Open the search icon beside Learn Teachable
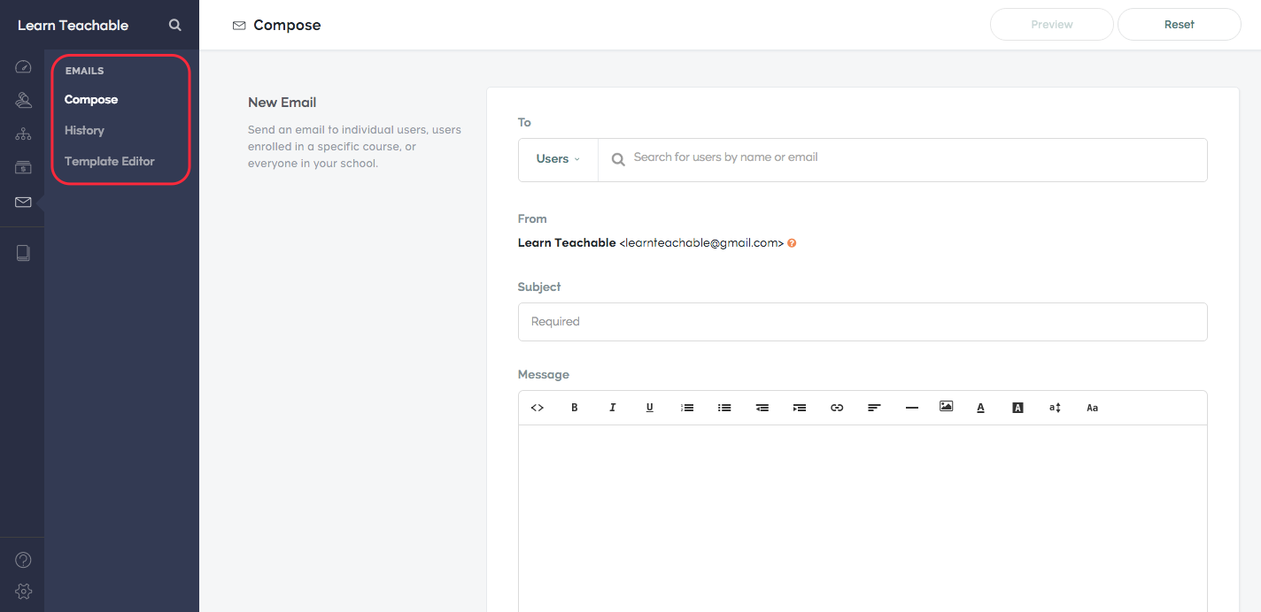 point(175,25)
